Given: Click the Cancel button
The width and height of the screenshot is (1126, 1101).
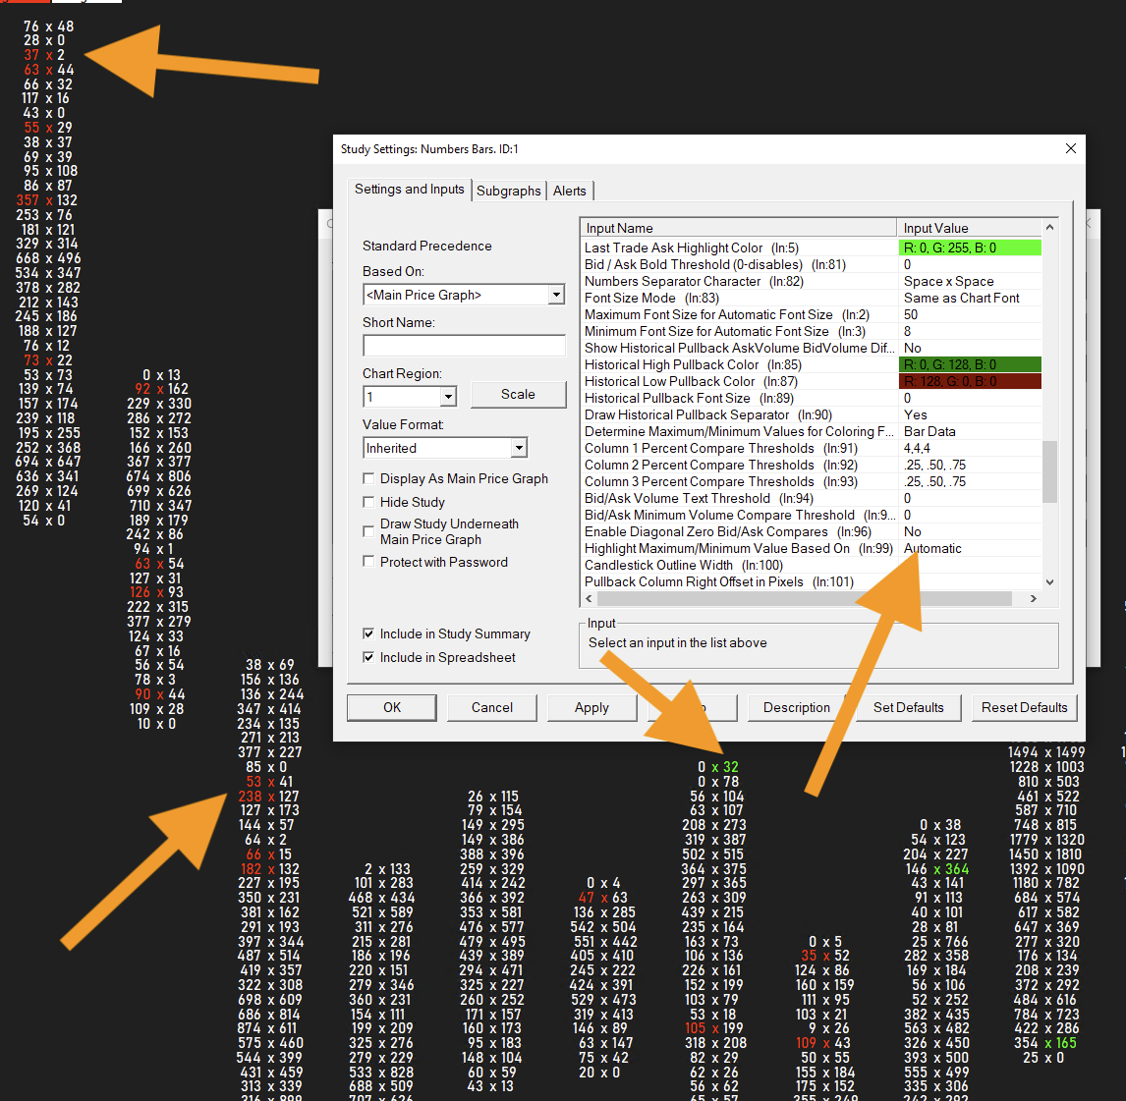Looking at the screenshot, I should point(492,708).
